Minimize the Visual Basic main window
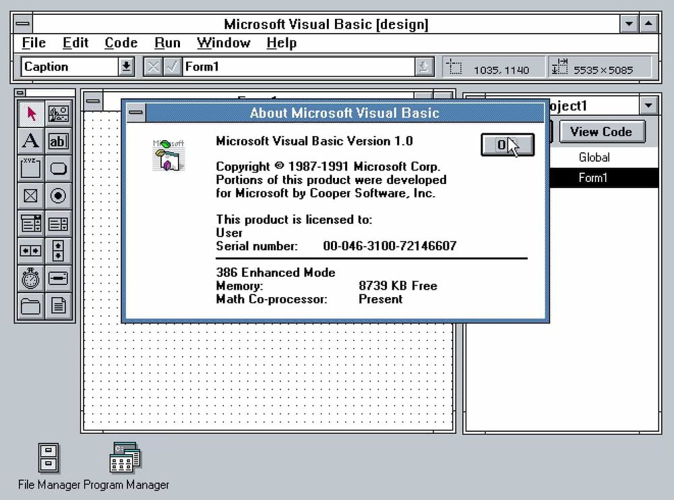674x500 pixels. (x=629, y=24)
